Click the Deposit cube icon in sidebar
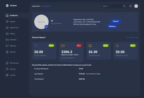This screenshot has width=144, height=98. (x=7, y=21)
